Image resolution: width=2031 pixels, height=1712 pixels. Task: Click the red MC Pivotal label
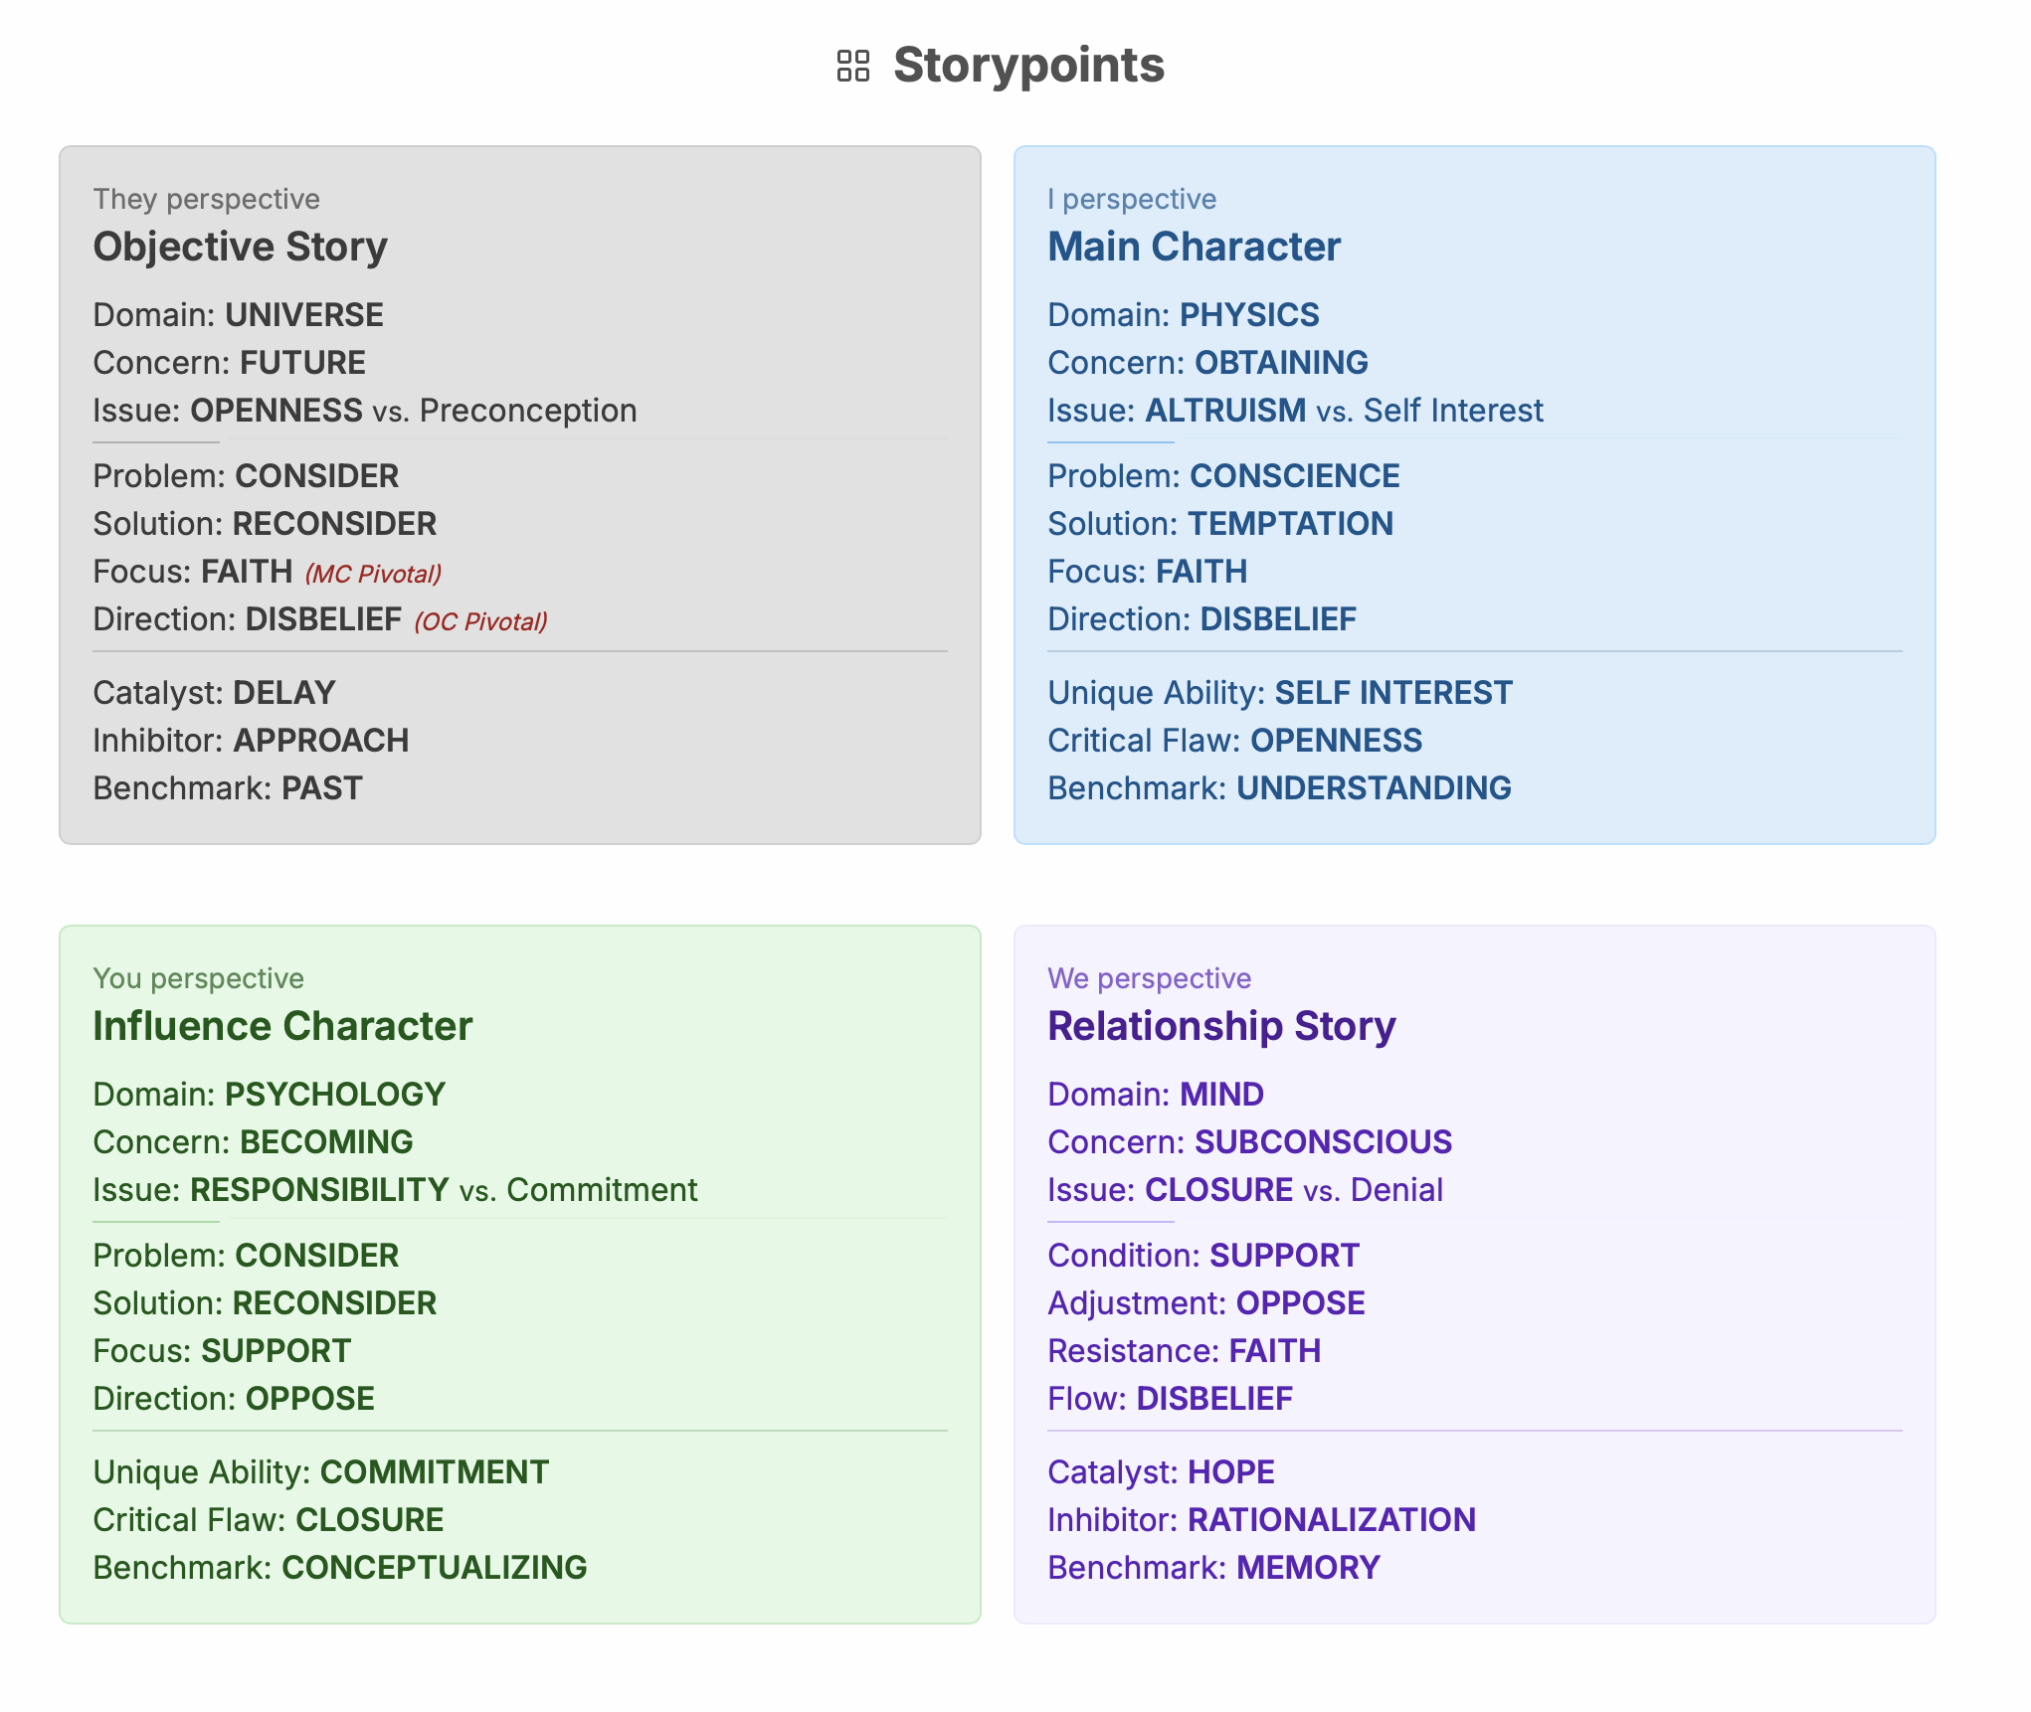click(373, 574)
